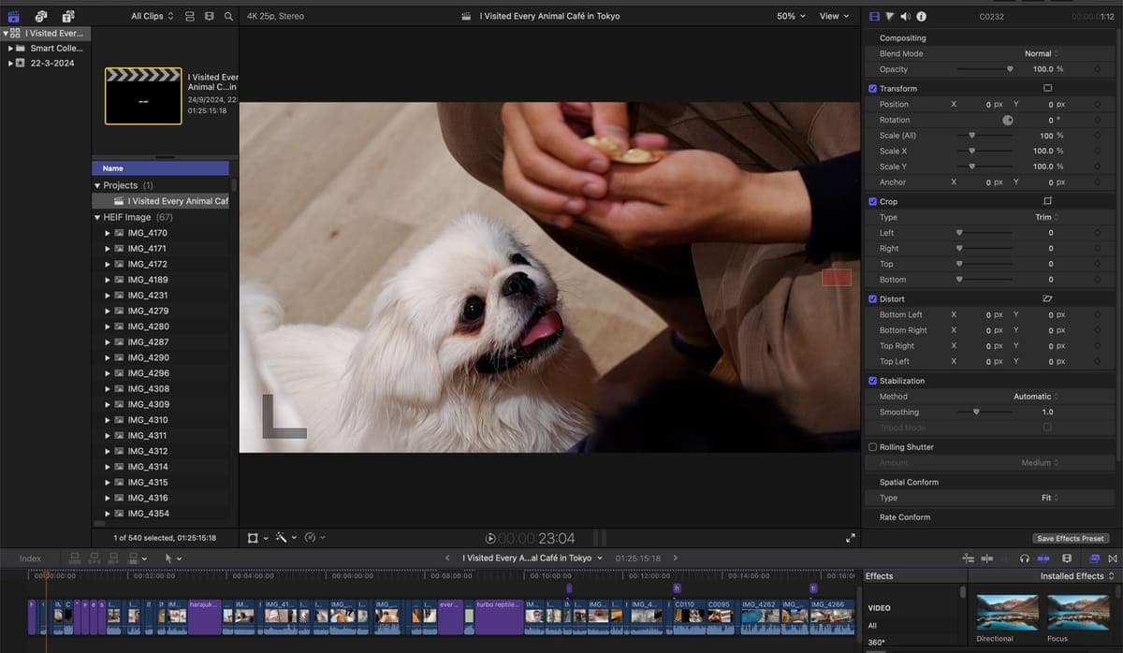The width and height of the screenshot is (1123, 653).
Task: Select the Focus effect thumbnail
Action: point(1079,613)
